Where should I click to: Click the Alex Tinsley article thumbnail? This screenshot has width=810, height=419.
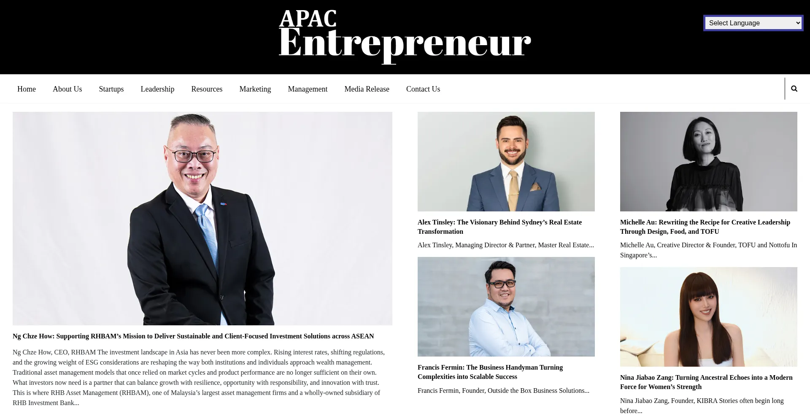point(506,162)
